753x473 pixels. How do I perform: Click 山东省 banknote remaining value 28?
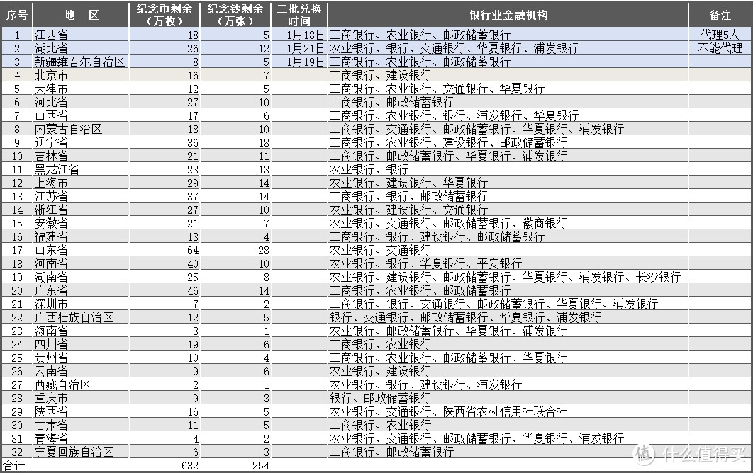[264, 250]
